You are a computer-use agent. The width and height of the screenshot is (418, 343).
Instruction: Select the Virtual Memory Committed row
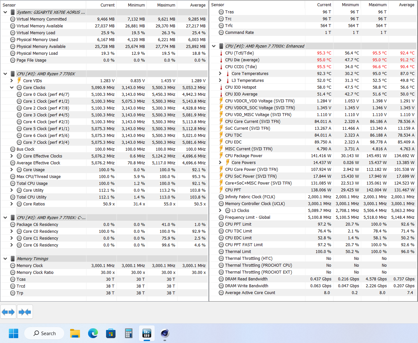[104, 19]
